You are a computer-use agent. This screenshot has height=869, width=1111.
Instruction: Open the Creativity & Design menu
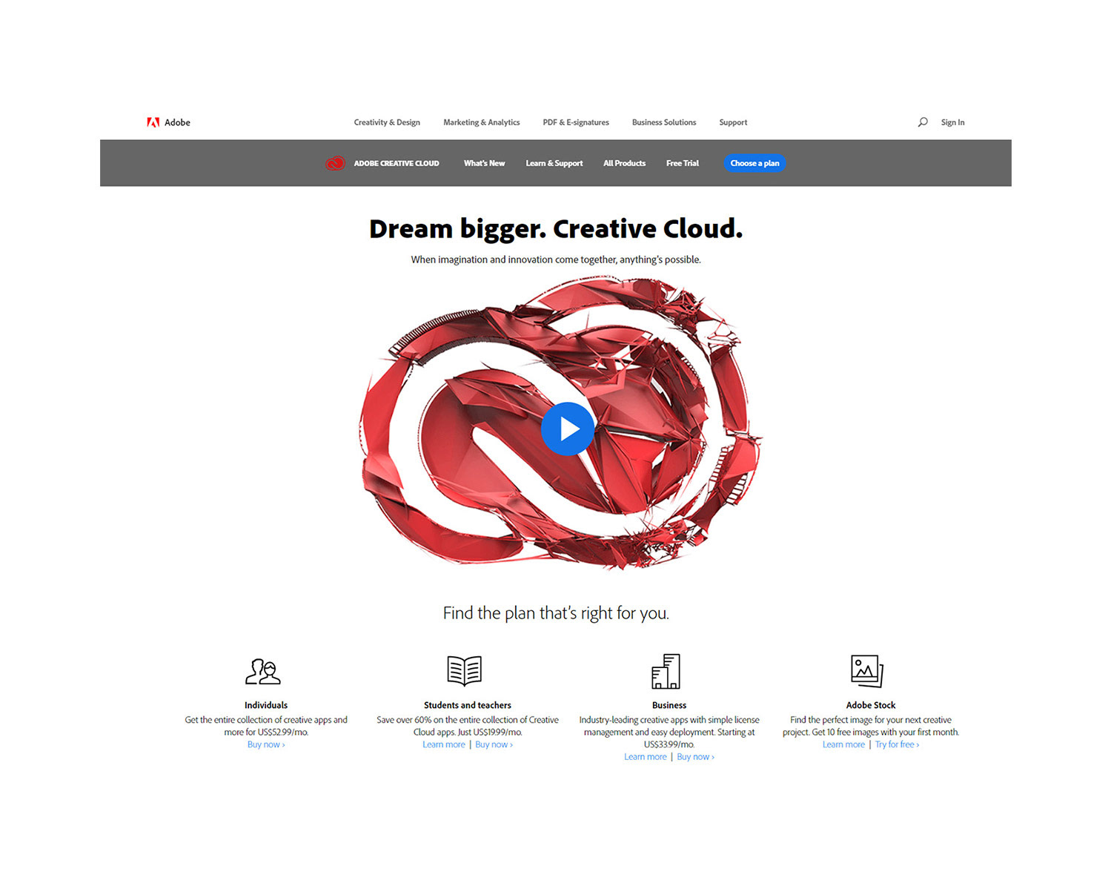pos(387,122)
